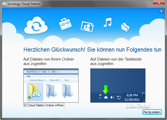Click the cloud sync icon in the banner
This screenshot has width=167, height=120.
(x=36, y=25)
